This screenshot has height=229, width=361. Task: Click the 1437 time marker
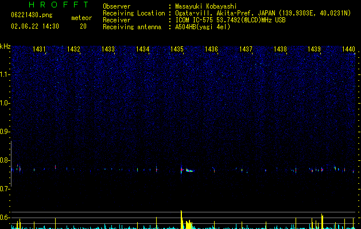click(x=246, y=49)
